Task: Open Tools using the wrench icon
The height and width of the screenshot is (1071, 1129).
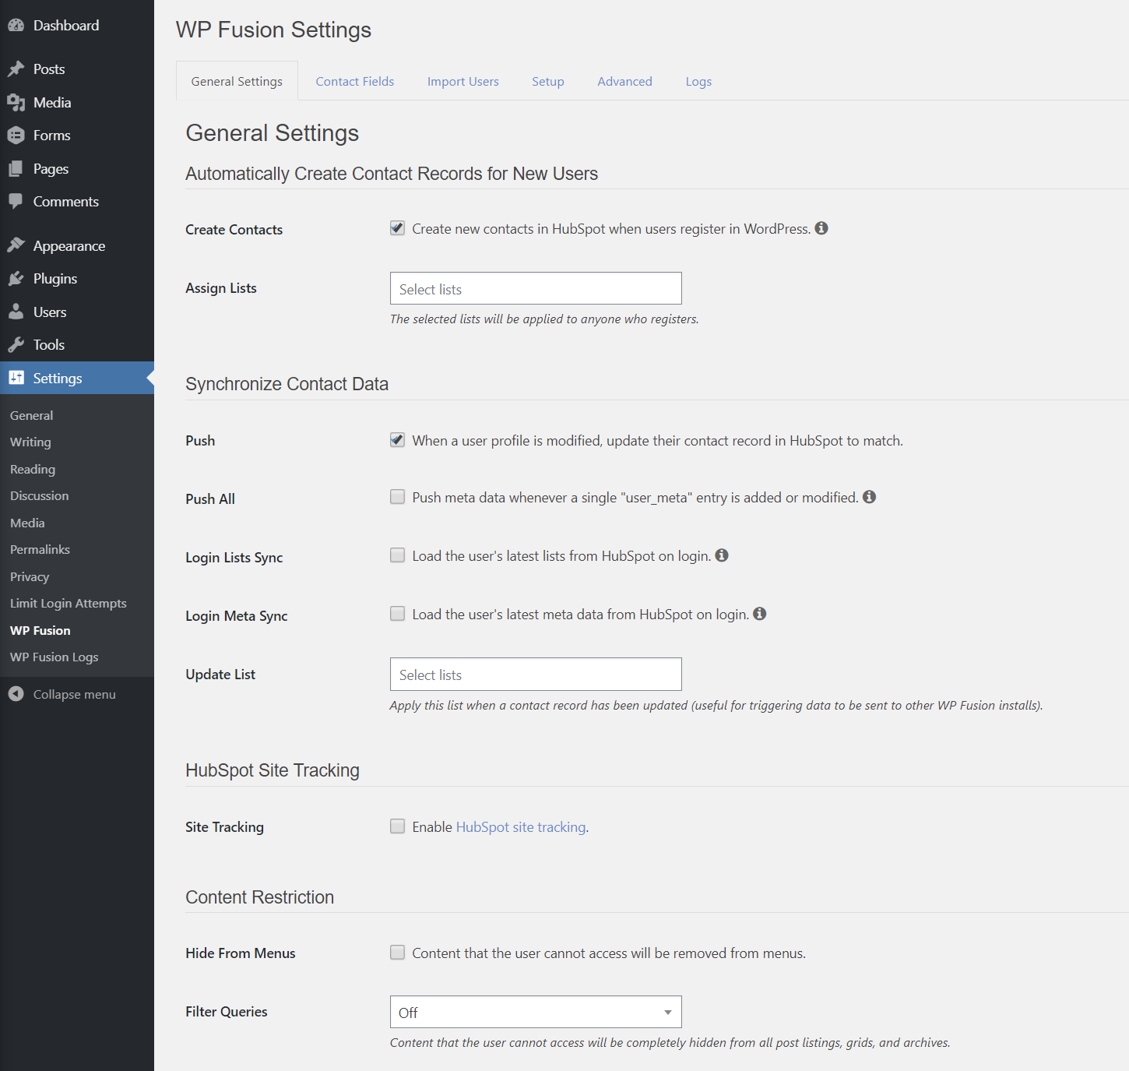Action: [16, 344]
